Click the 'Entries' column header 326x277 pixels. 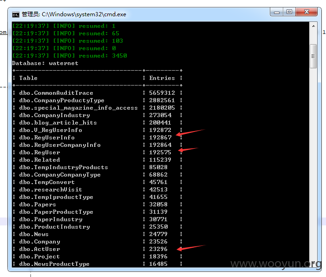162,78
